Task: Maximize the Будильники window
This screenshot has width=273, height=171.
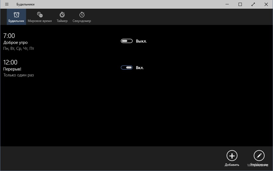Action: (240, 4)
